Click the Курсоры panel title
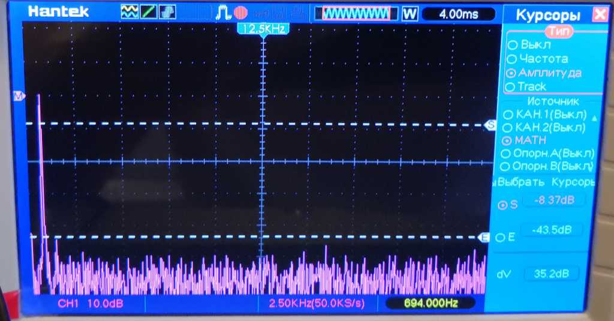614x321 pixels. (548, 15)
